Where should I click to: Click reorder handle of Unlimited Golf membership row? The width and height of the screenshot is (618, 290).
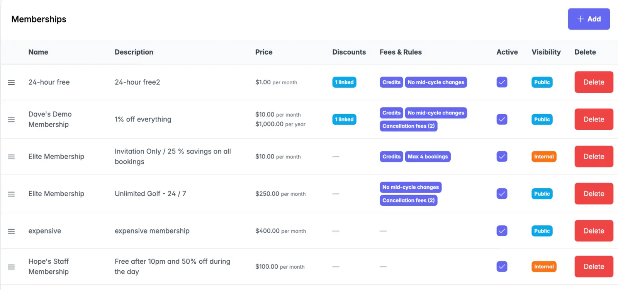(11, 194)
